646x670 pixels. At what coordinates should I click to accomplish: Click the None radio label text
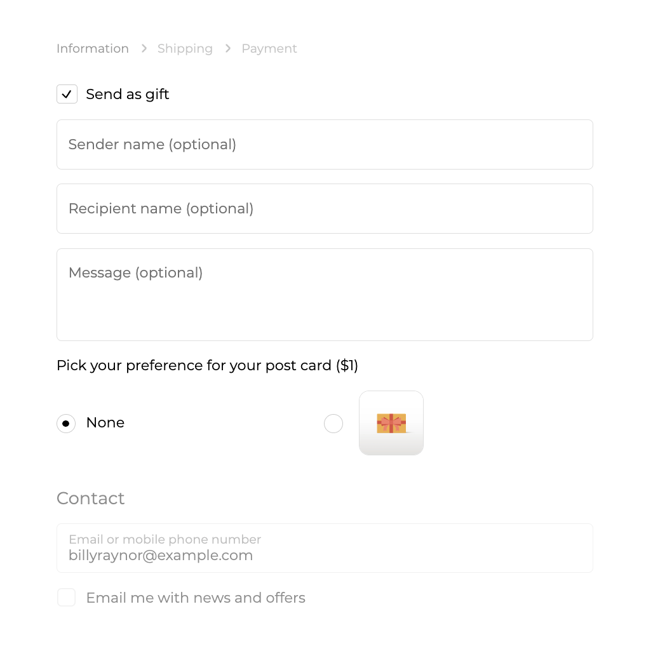click(x=105, y=423)
